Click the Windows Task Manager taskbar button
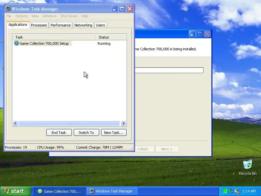 point(112,191)
